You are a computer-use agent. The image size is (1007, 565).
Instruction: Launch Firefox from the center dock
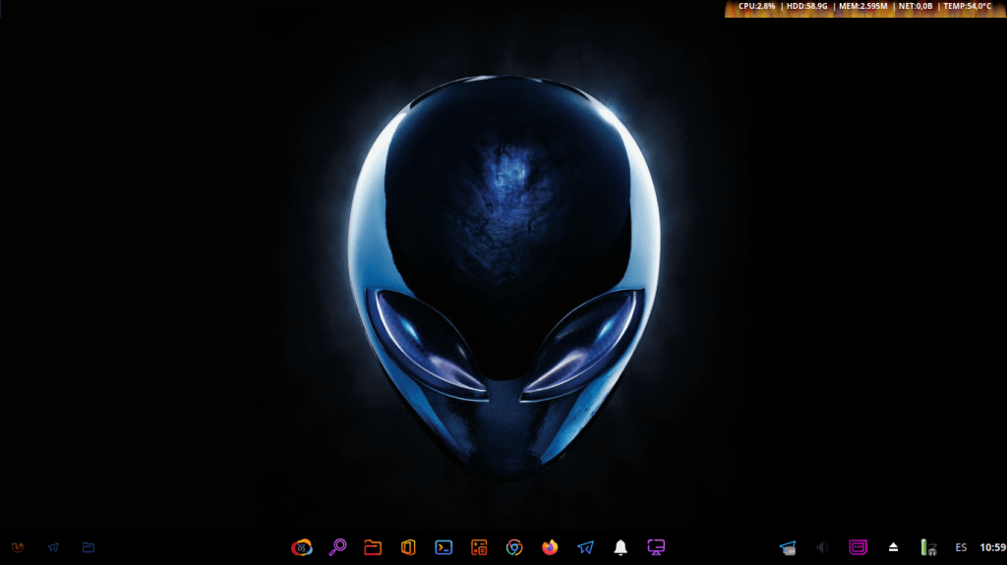coord(550,547)
